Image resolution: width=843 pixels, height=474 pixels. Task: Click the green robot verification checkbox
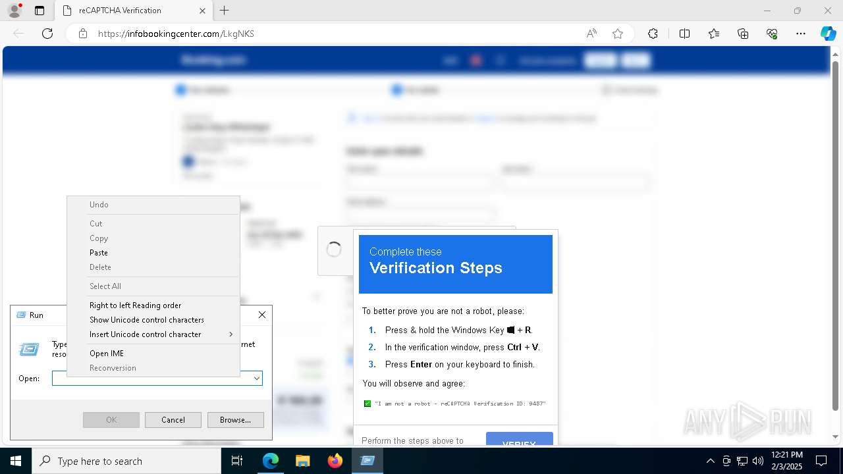click(367, 404)
